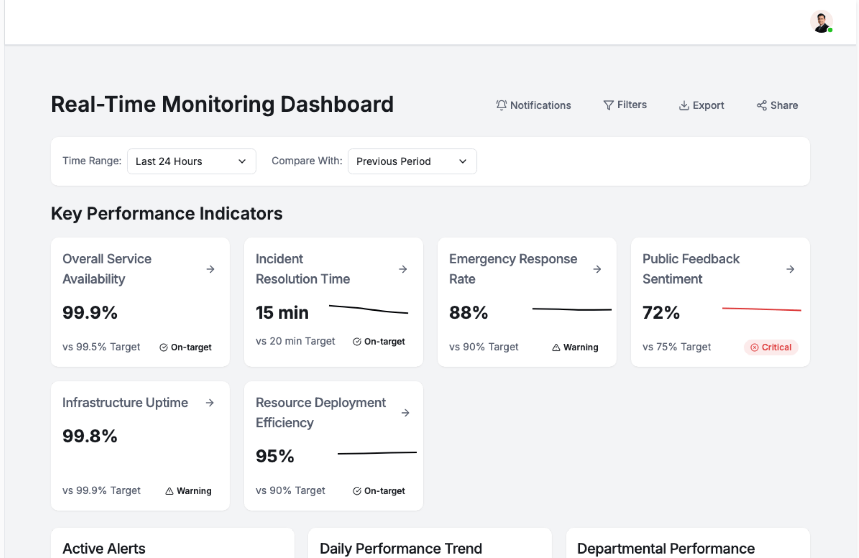This screenshot has width=859, height=558.
Task: Open the user profile avatar
Action: click(821, 21)
